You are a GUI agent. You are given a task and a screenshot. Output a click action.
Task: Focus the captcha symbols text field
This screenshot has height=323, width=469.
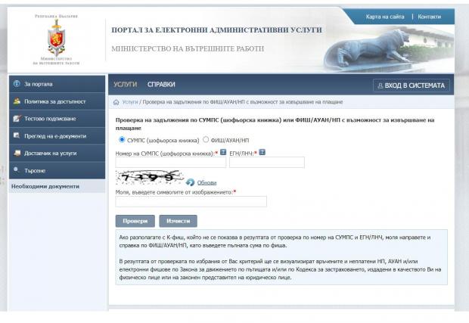191,202
